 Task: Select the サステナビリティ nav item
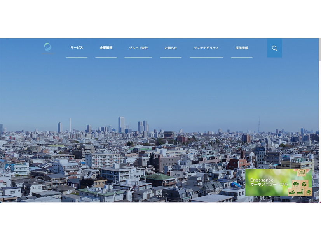pos(206,48)
